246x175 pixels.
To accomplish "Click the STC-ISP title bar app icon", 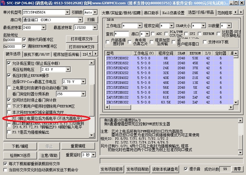I will click(3, 3).
